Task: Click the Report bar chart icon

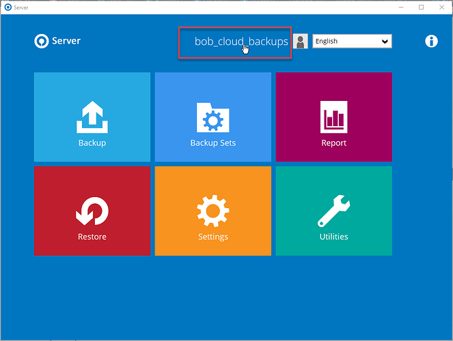Action: (x=333, y=116)
